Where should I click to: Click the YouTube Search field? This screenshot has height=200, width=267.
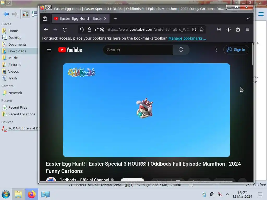[138, 50]
